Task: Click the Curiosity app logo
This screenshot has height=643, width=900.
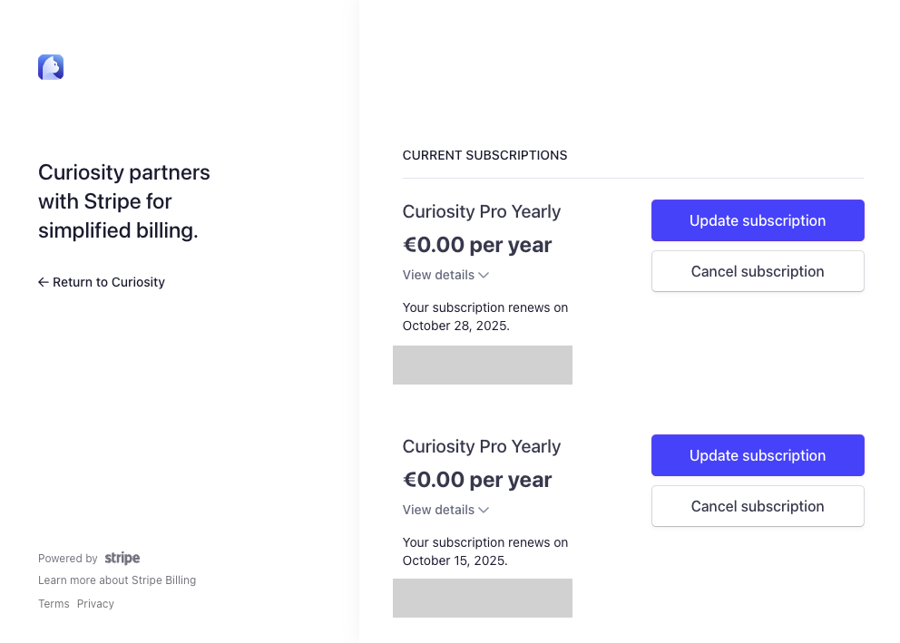Action: point(51,66)
